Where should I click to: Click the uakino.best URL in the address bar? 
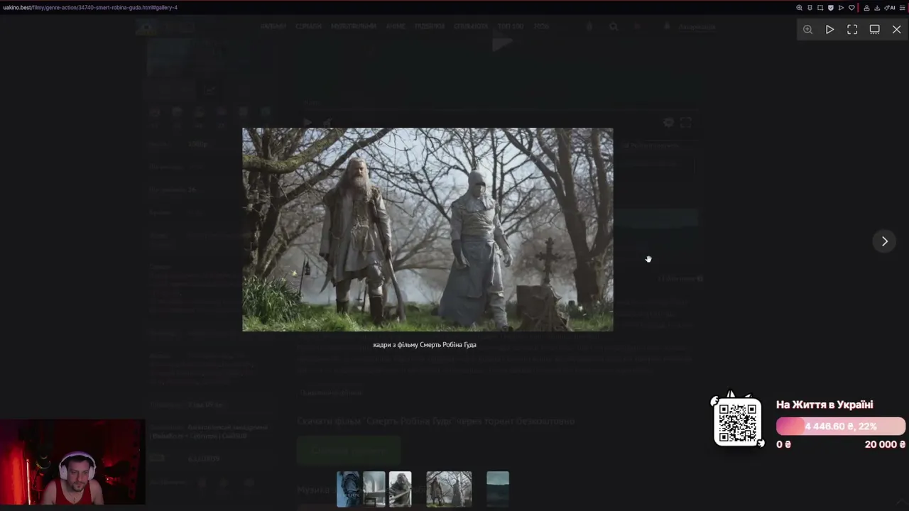(90, 8)
